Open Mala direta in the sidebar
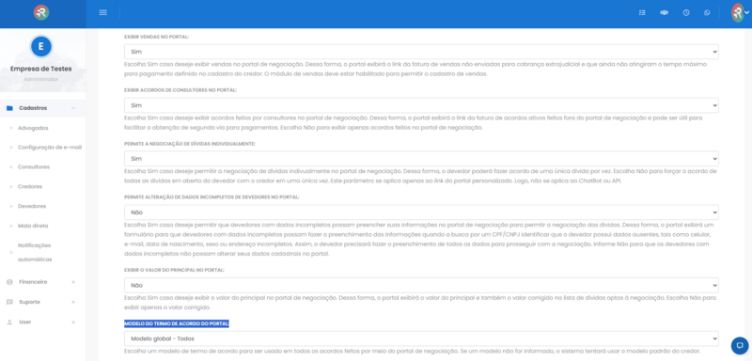Viewport: 752px width, 361px height. 33,226
